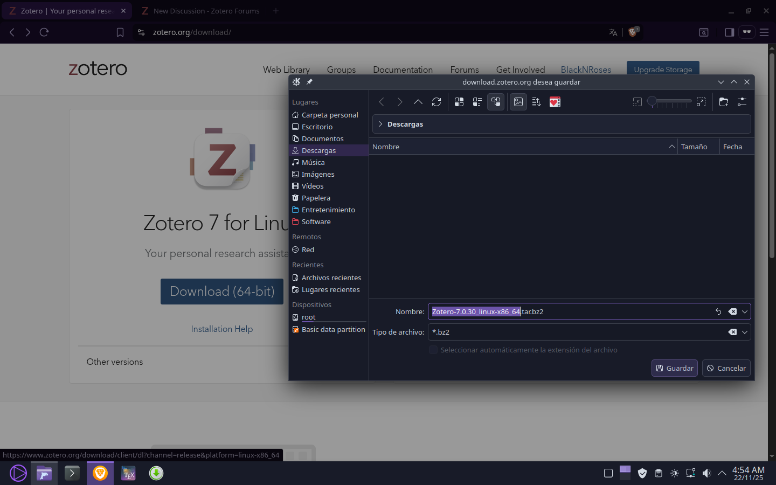This screenshot has height=485, width=776.
Task: Open sorting options in file dialog
Action: click(537, 102)
